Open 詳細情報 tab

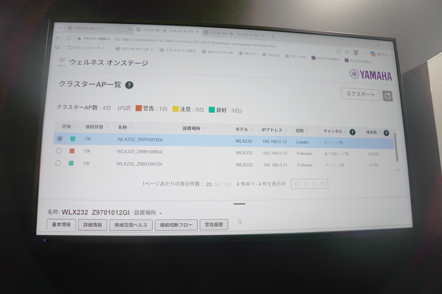coord(92,225)
